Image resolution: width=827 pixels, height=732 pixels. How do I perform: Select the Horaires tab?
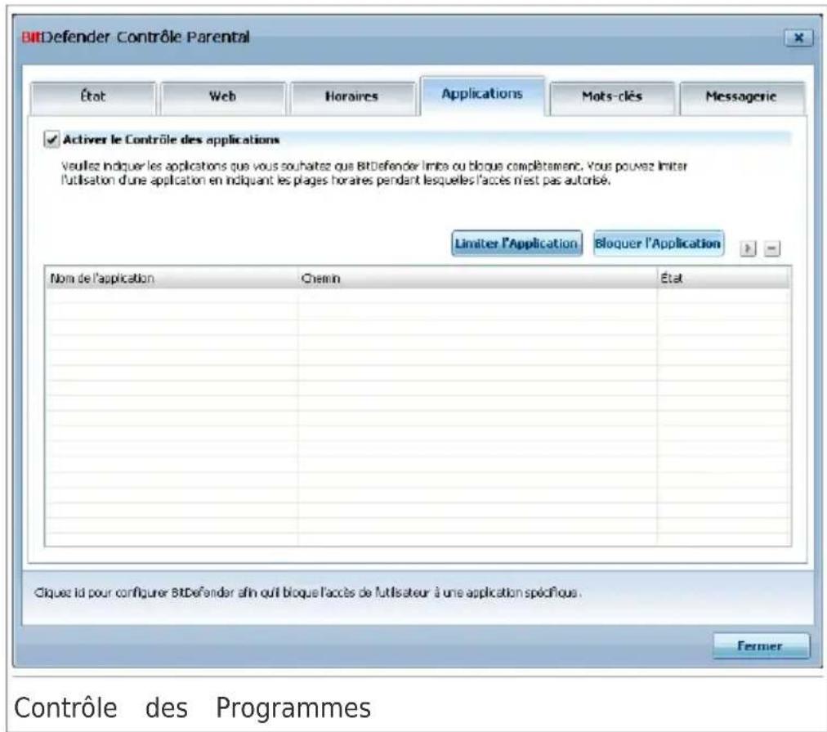click(352, 97)
